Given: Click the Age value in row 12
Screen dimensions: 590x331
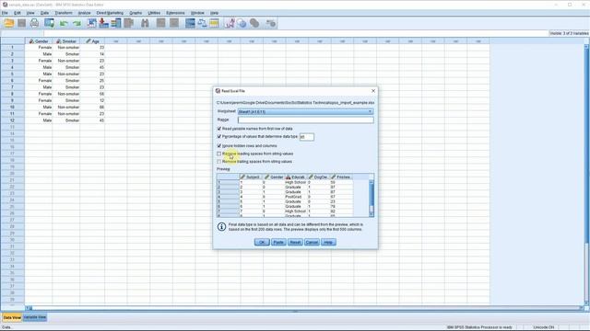Looking at the screenshot, I should pos(92,120).
